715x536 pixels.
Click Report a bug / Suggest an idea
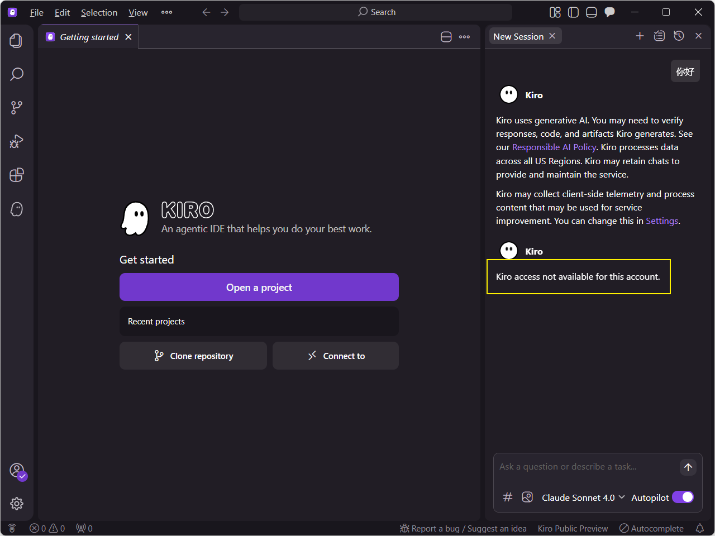(x=463, y=528)
